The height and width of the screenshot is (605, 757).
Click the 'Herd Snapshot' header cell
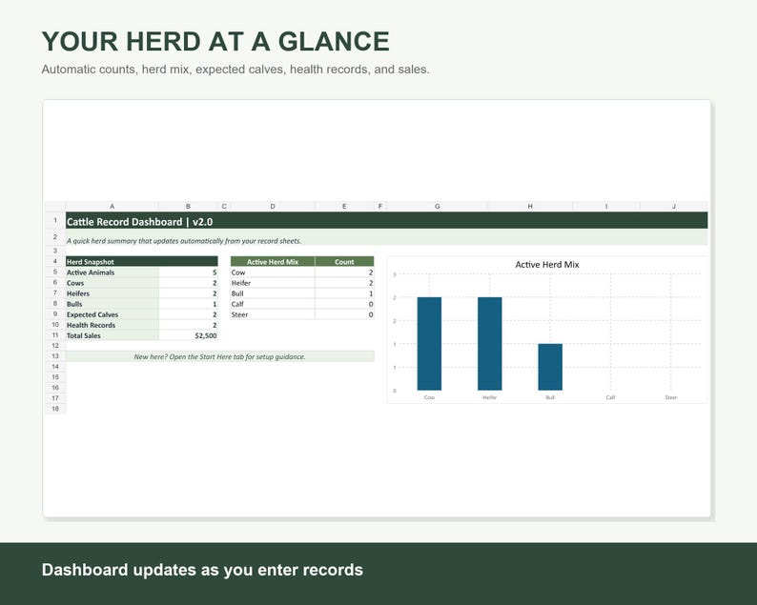pyautogui.click(x=141, y=261)
